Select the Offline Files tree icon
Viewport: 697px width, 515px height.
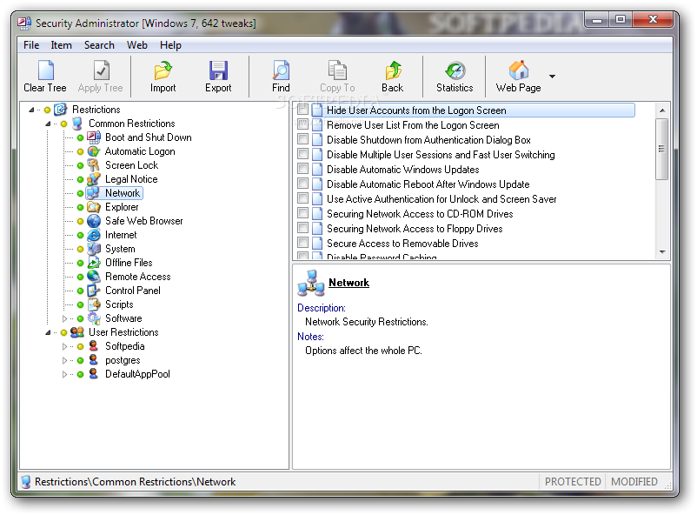[94, 263]
